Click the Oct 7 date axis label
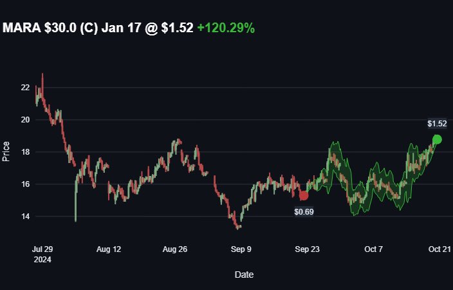Viewport: 453px width, 290px height. click(x=373, y=249)
